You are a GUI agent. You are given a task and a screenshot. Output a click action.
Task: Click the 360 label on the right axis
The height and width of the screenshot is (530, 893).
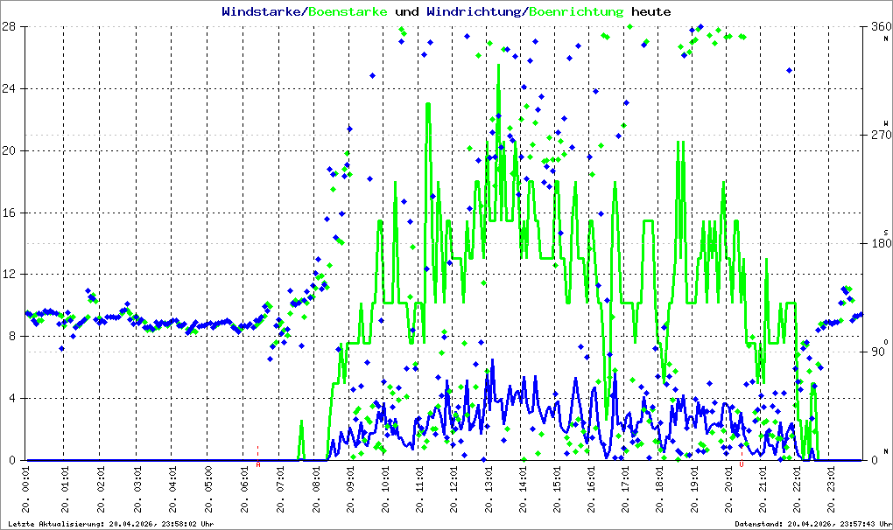click(881, 27)
